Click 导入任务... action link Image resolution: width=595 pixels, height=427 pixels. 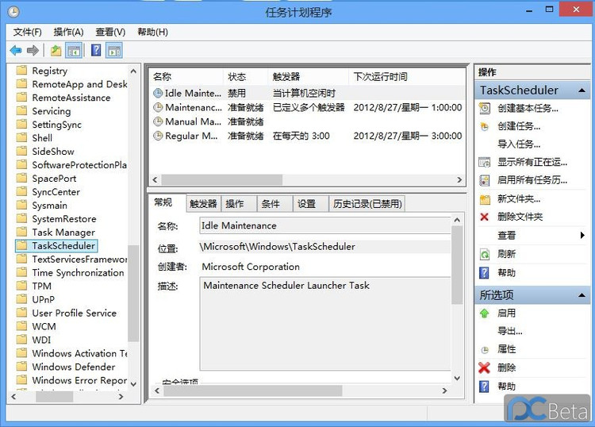click(x=519, y=144)
